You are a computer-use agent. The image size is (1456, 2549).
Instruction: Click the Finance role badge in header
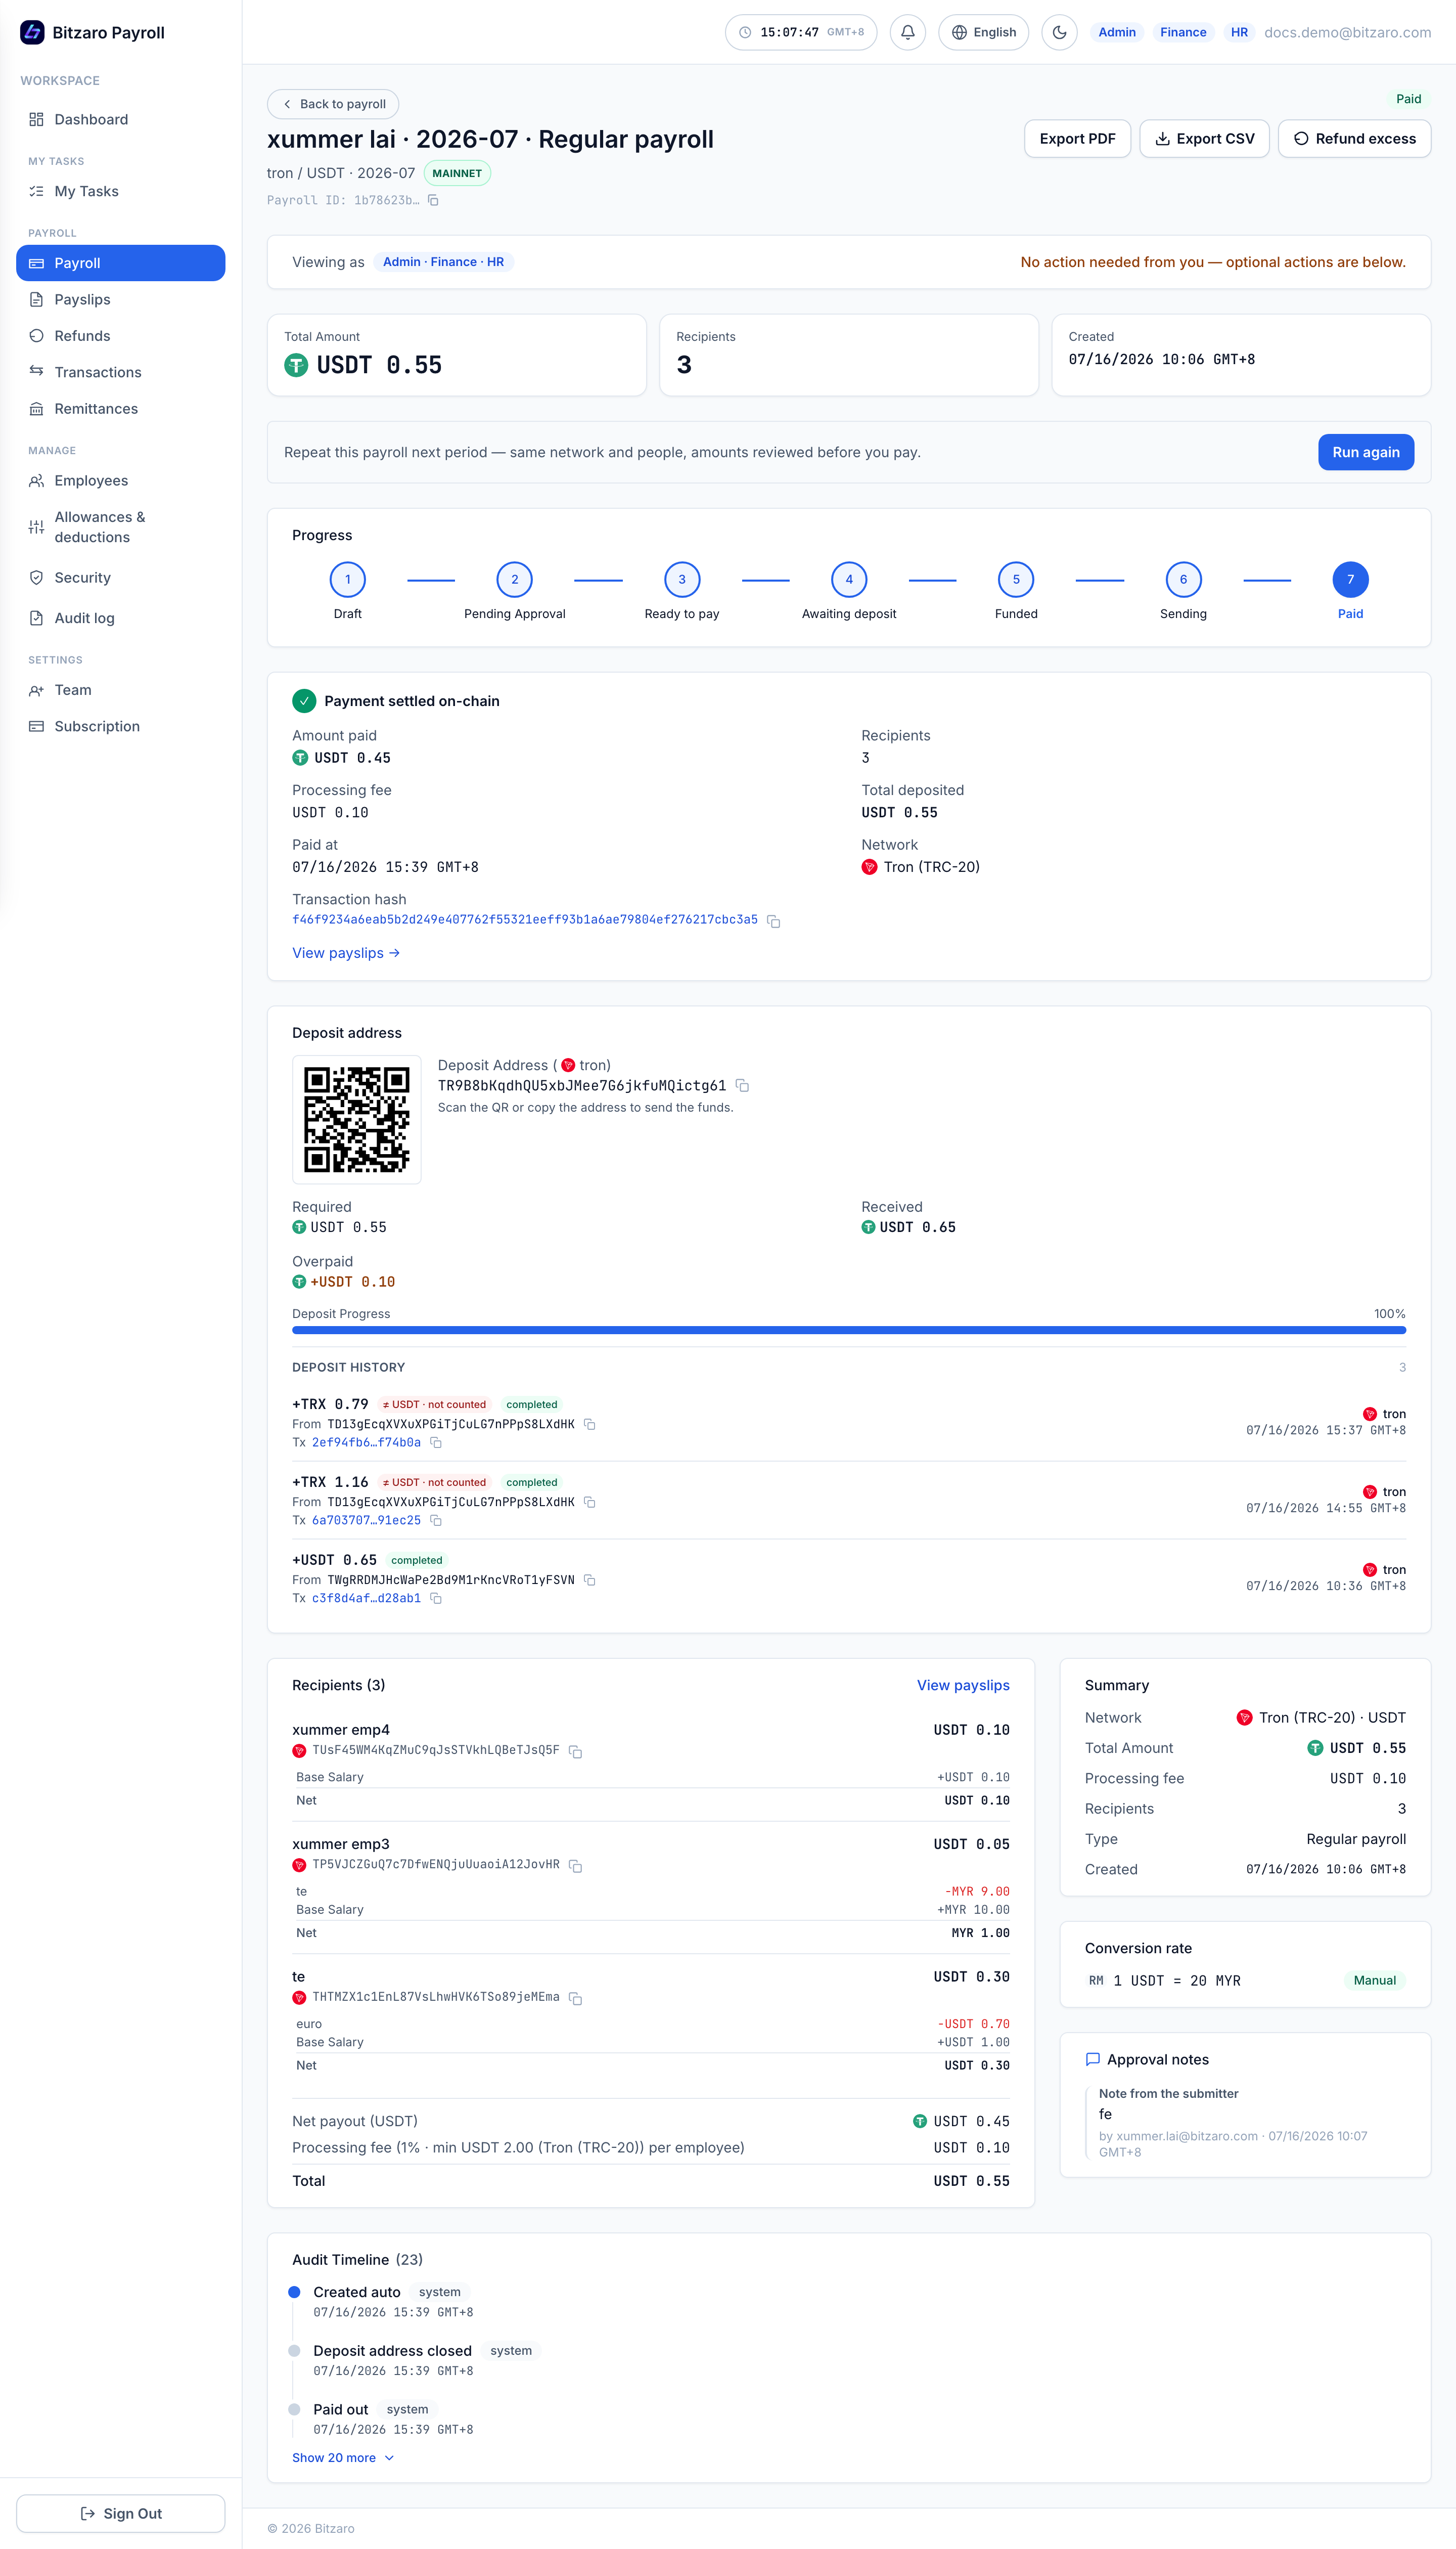(1183, 32)
